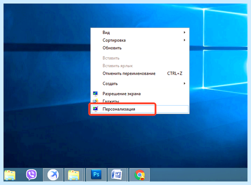The height and width of the screenshot is (185, 251).
Task: Expand Вид submenu arrow
Action: [x=184, y=32]
